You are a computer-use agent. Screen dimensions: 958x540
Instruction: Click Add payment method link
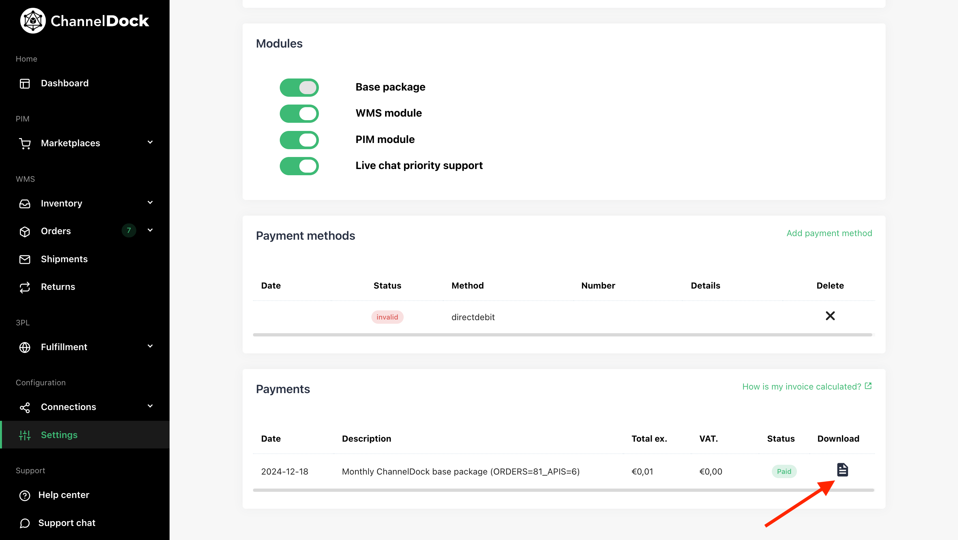click(829, 233)
